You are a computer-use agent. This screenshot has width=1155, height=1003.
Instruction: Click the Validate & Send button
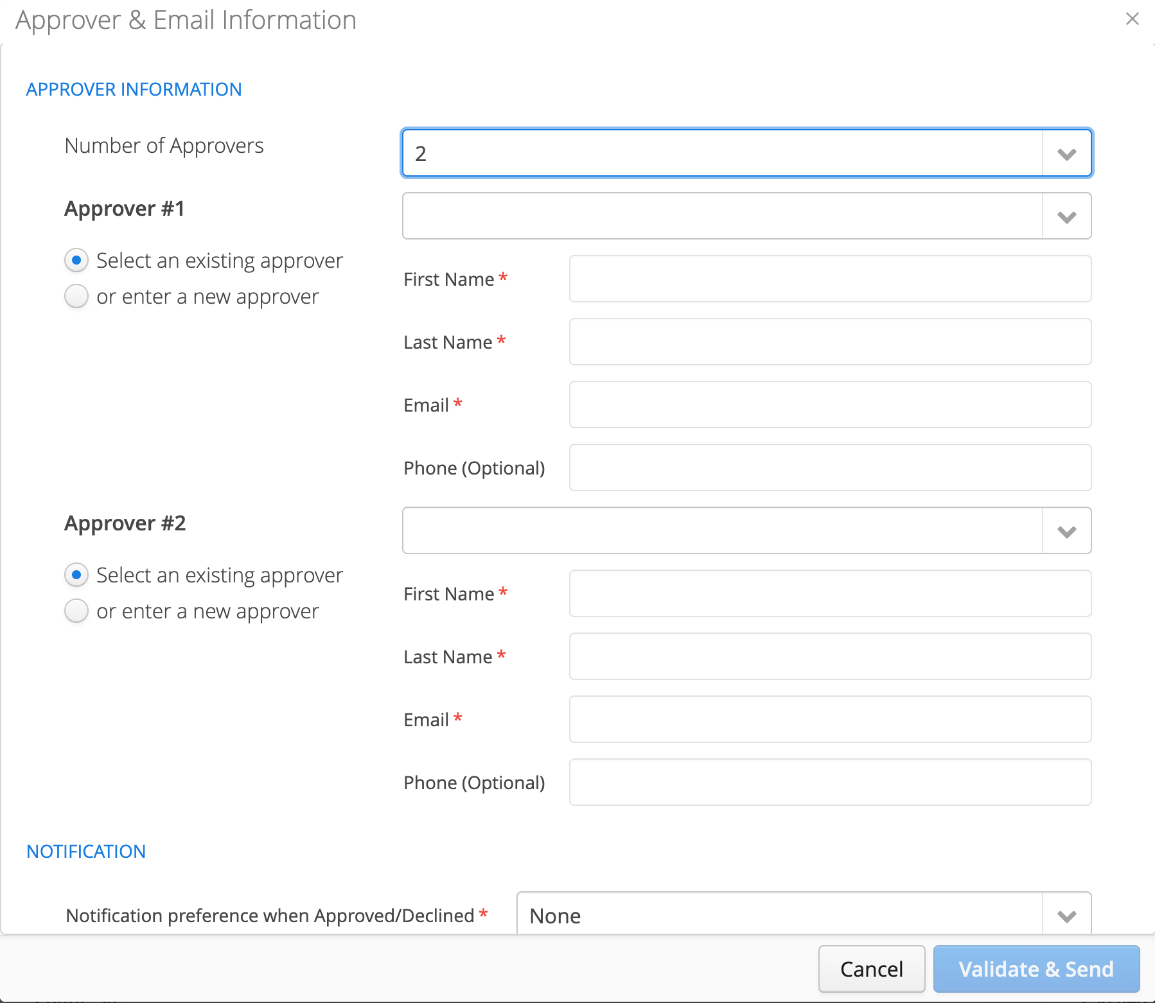1036,969
